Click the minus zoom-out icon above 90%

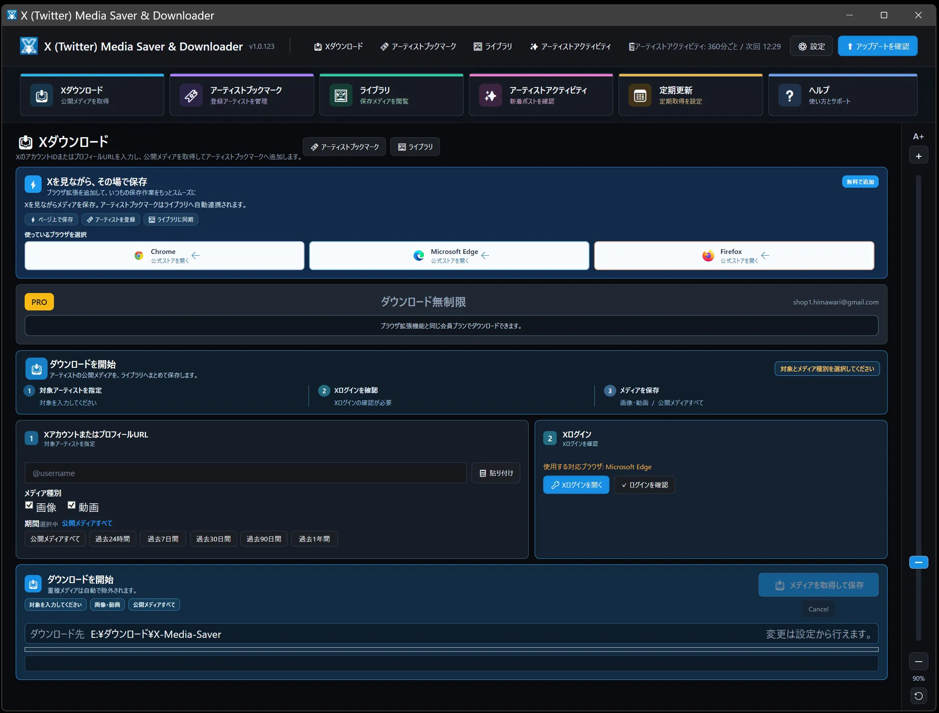point(919,662)
